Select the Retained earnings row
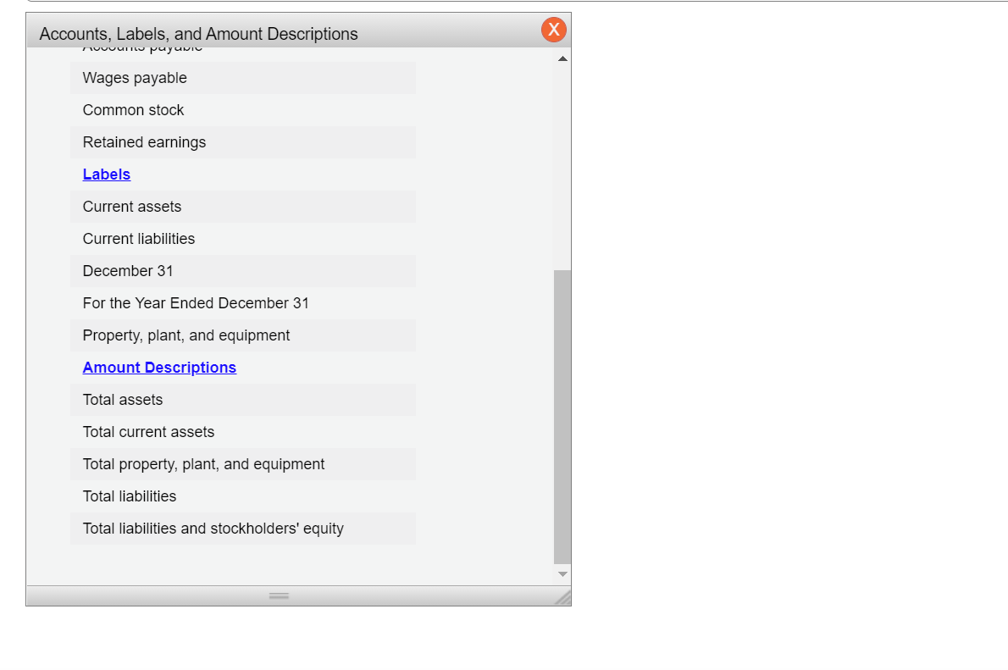Viewport: 1008px width, 670px height. (243, 142)
